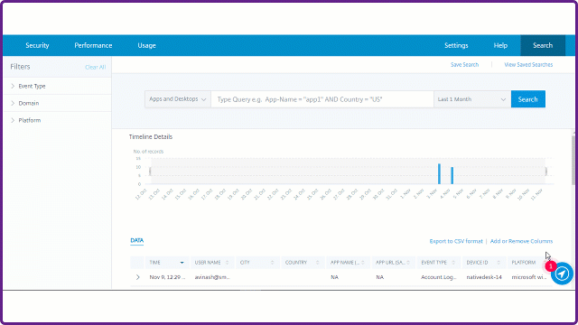Click Export to CSV format link
This screenshot has height=325, width=578.
pyautogui.click(x=456, y=241)
